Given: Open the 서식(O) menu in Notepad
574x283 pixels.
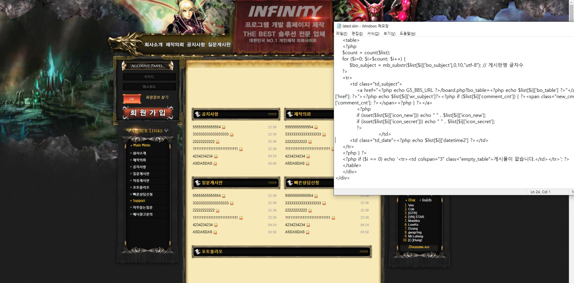Looking at the screenshot, I should point(373,34).
